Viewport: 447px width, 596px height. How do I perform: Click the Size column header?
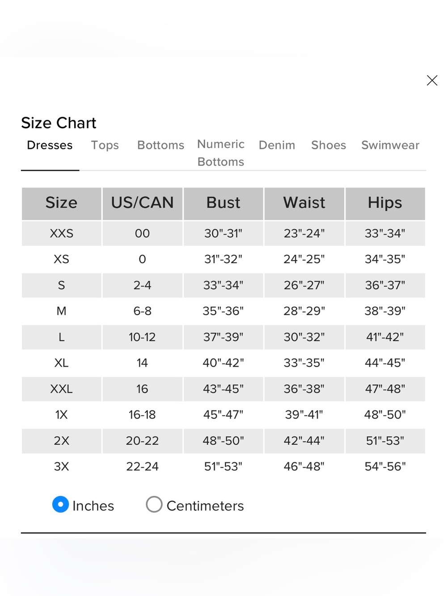[x=62, y=203]
